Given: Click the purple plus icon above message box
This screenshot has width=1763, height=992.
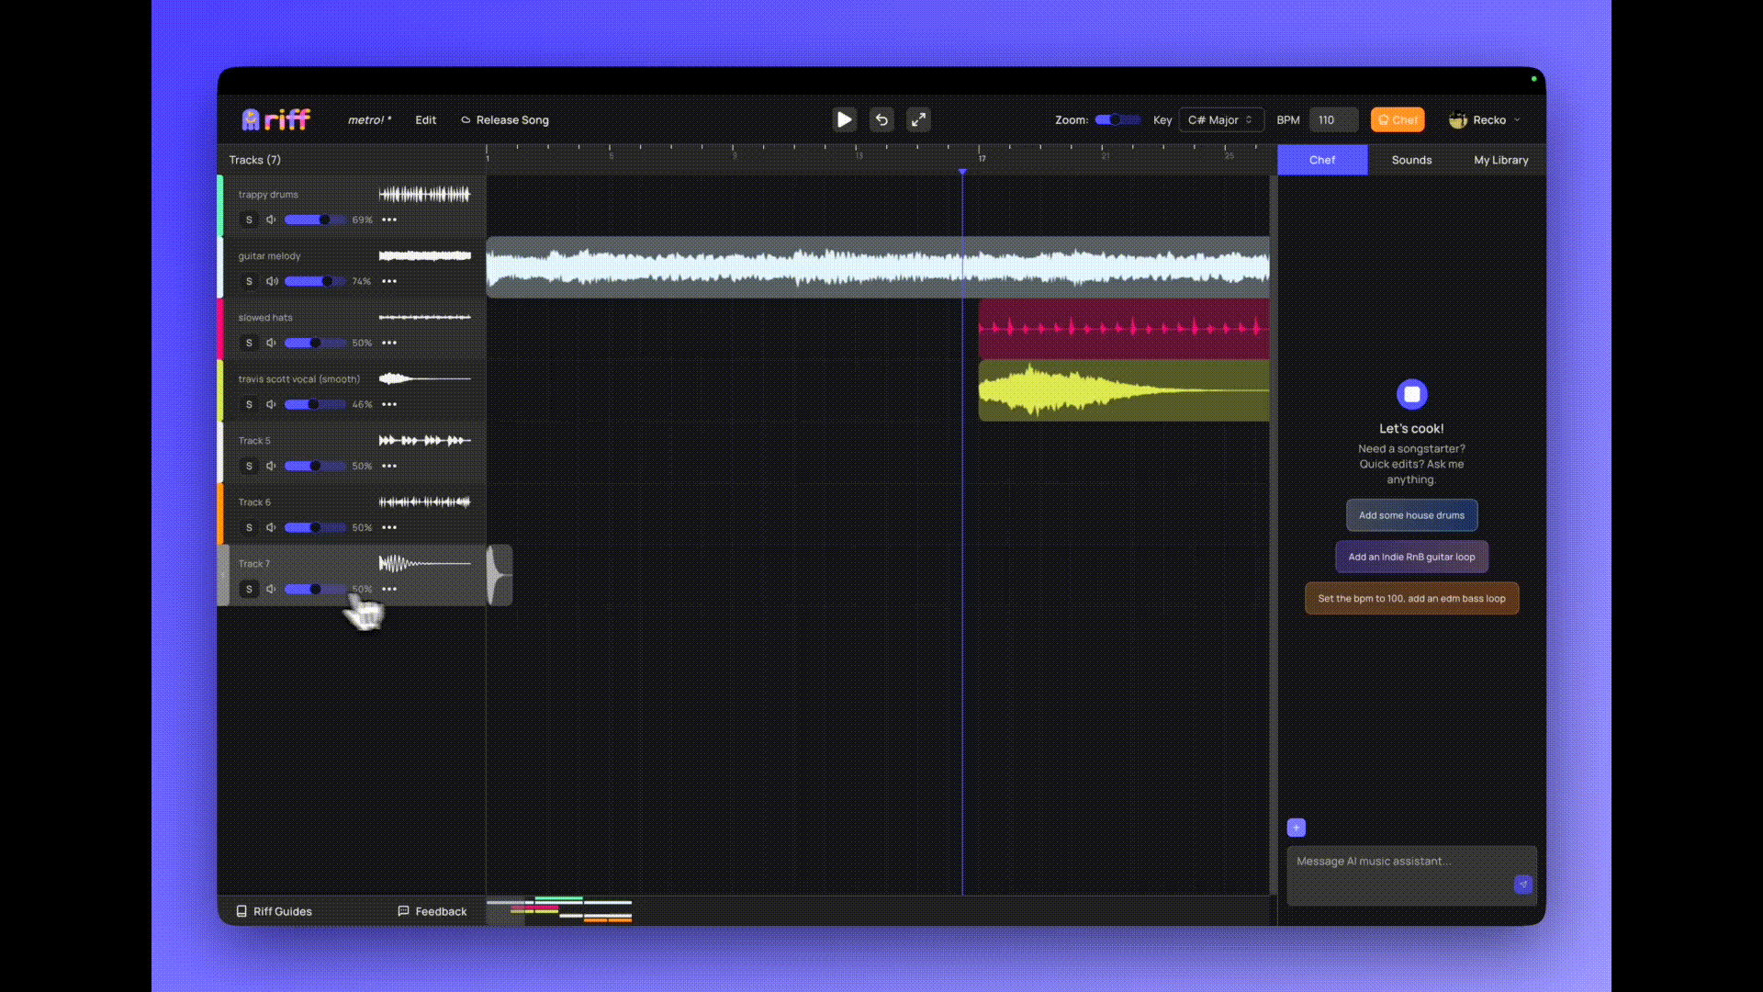Looking at the screenshot, I should [1296, 828].
